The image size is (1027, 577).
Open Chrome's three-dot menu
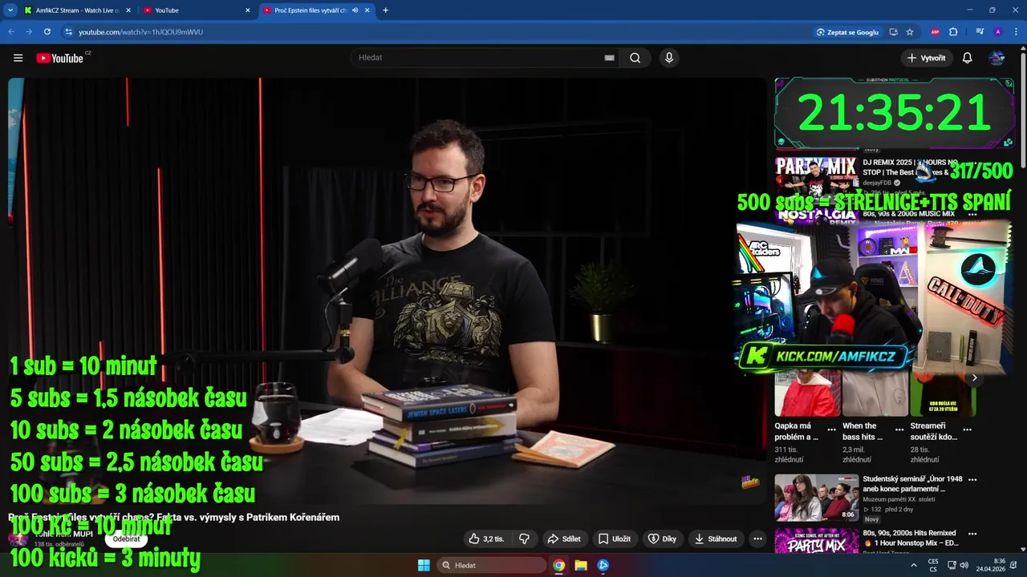[1016, 32]
